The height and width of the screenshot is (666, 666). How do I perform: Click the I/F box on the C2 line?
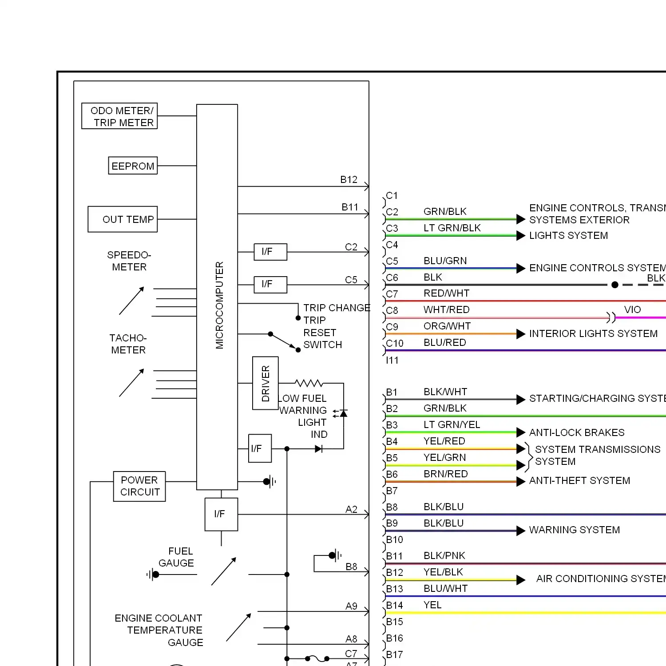point(270,252)
